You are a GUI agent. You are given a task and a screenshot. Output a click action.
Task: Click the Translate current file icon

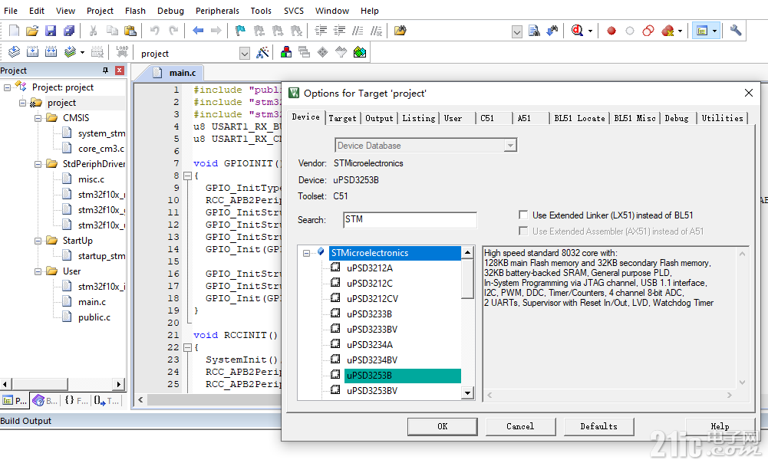tap(15, 51)
